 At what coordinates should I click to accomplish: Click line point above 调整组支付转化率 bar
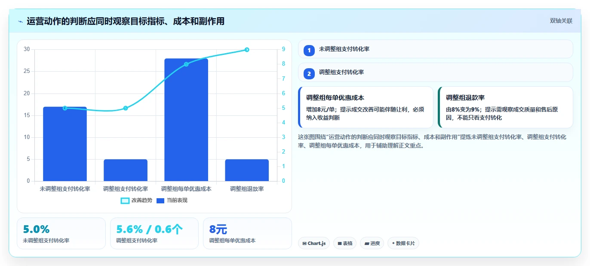coord(126,108)
